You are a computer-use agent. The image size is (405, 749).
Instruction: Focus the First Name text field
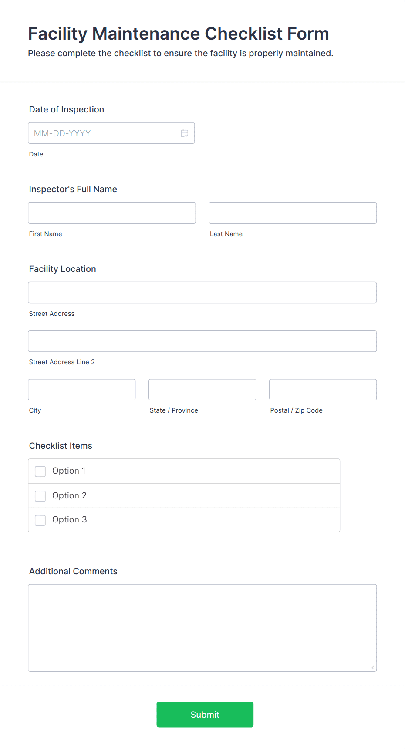(112, 213)
